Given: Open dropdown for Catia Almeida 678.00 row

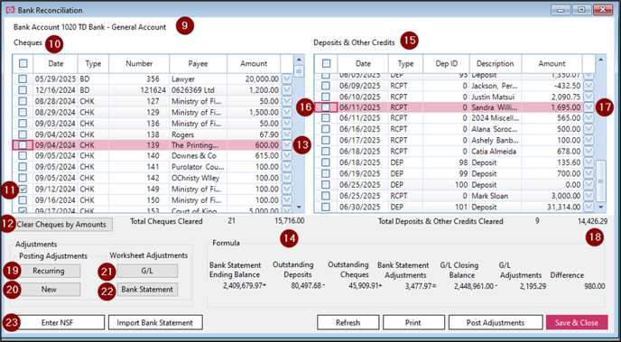Looking at the screenshot, I should [589, 152].
